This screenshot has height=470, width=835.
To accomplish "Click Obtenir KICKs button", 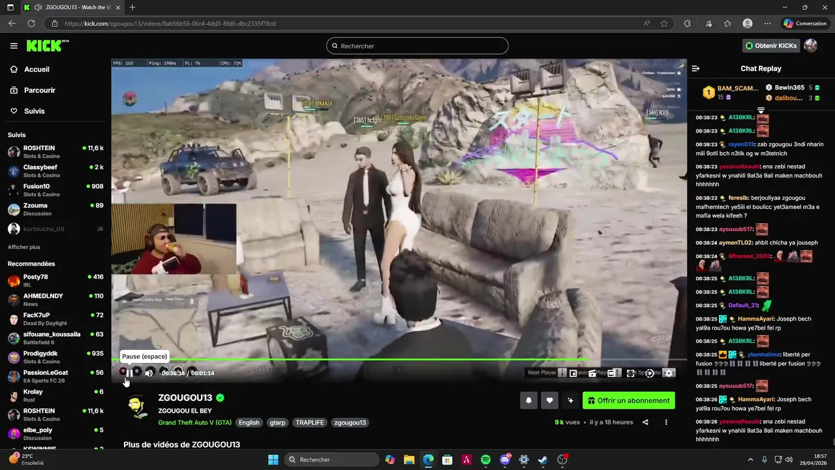I will 771,46.
